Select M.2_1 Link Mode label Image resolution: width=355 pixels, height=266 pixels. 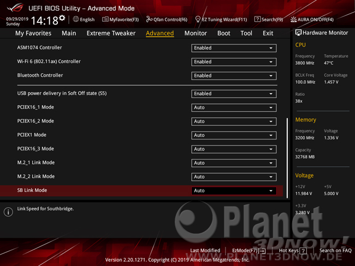pos(35,162)
